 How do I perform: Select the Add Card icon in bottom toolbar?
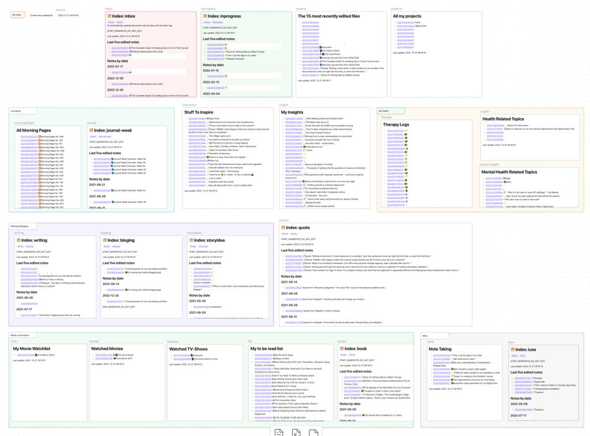pos(278,431)
